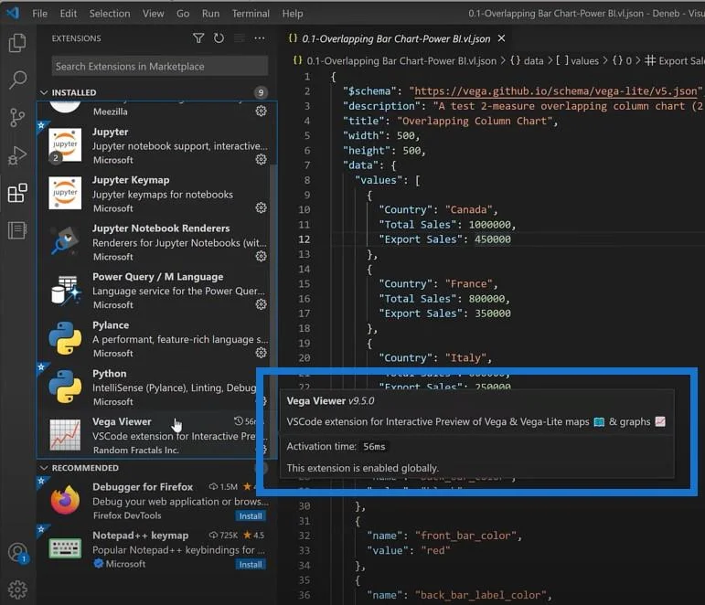Open the Selection menu
The width and height of the screenshot is (705, 605).
click(110, 14)
